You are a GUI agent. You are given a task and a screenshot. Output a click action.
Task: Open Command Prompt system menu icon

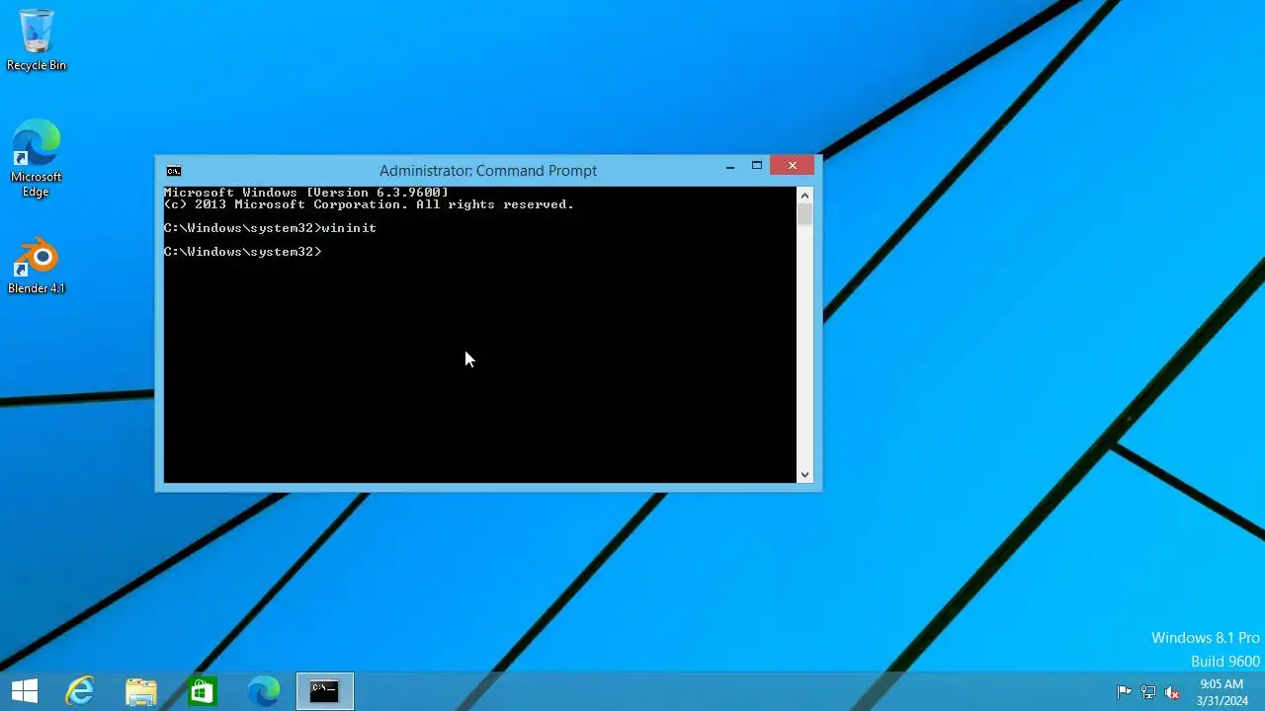pyautogui.click(x=174, y=171)
